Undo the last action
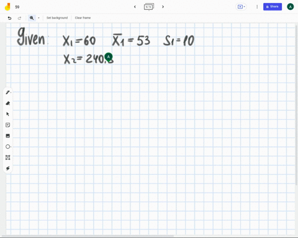298x238 pixels. point(9,18)
